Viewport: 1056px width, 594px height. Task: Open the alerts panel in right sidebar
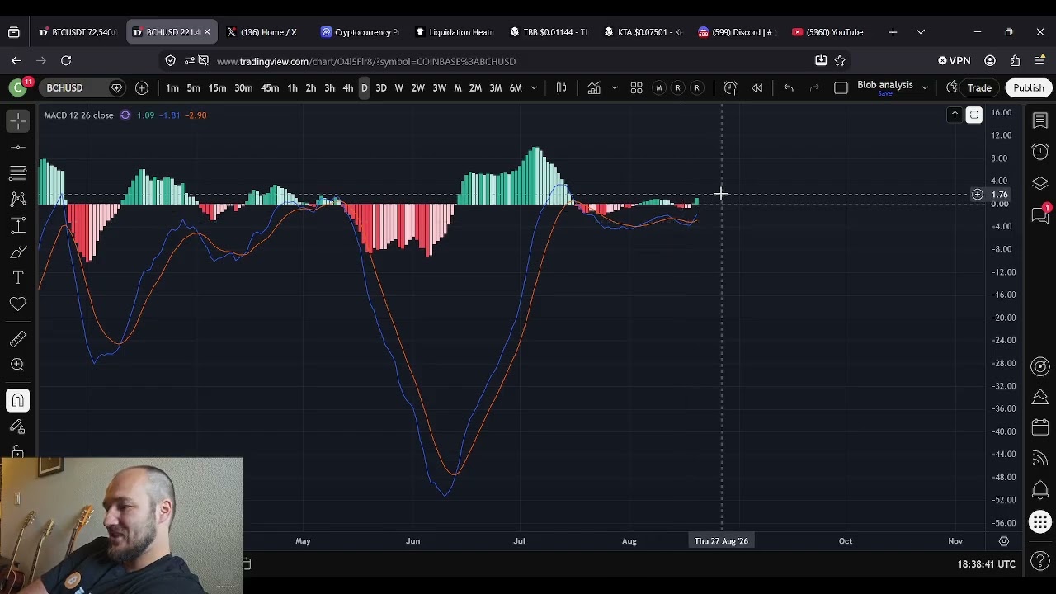(x=1040, y=152)
